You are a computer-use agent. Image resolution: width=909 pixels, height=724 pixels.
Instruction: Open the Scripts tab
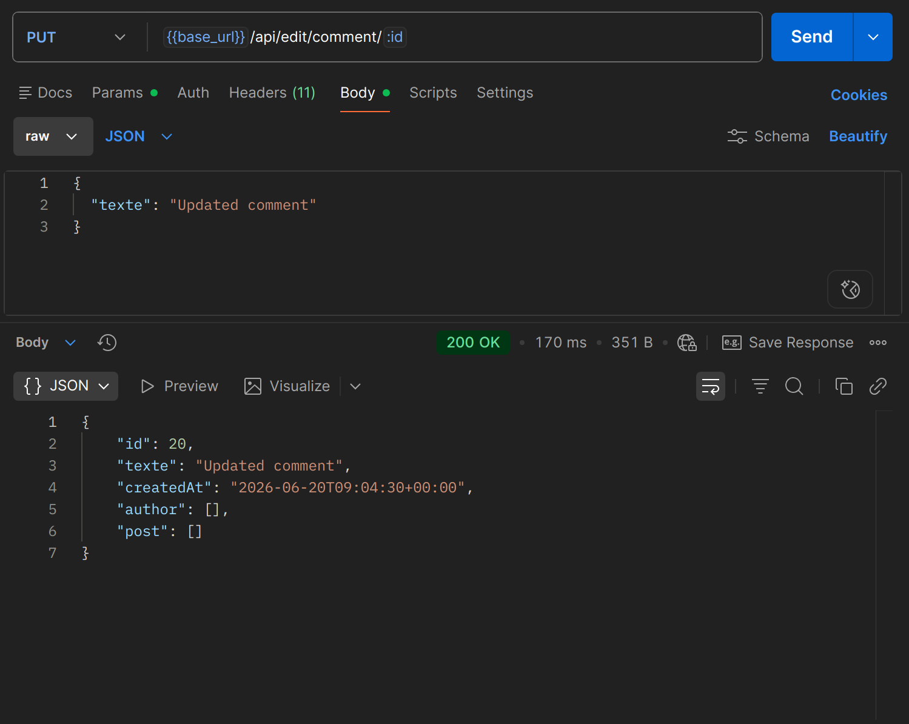coord(433,93)
